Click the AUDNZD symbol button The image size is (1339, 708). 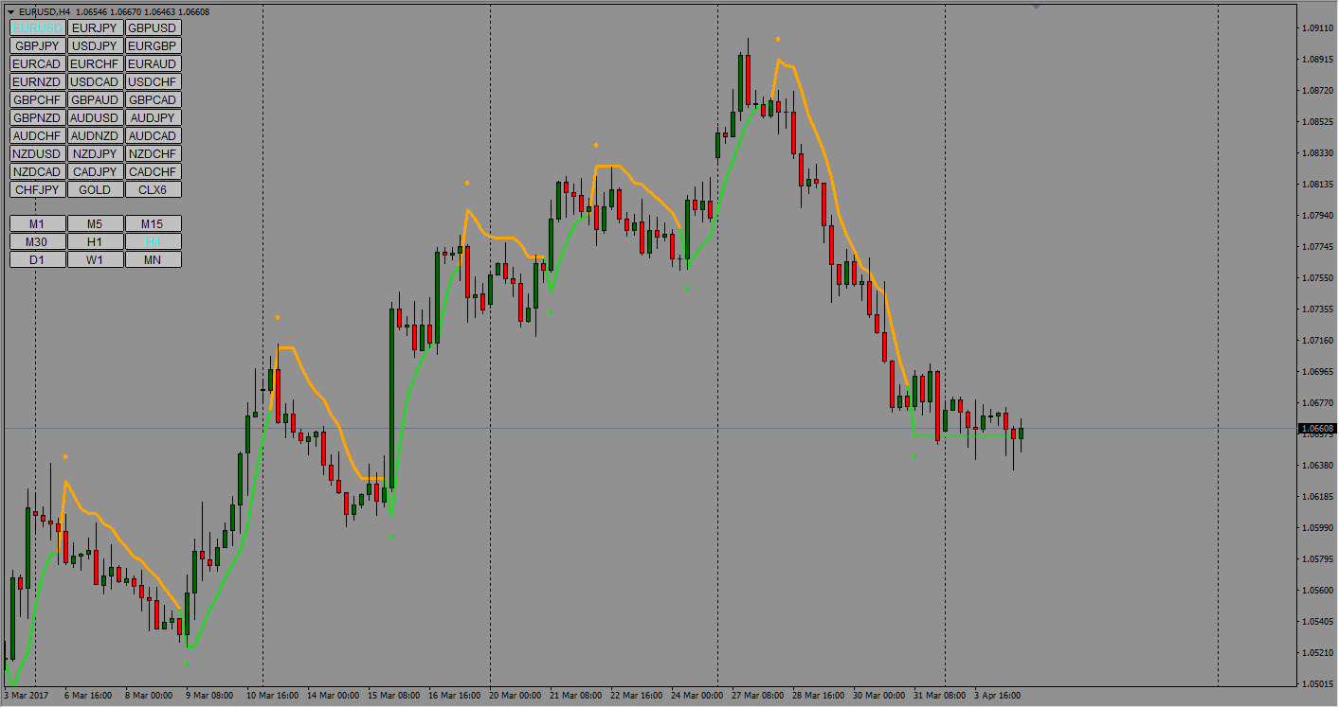click(95, 135)
